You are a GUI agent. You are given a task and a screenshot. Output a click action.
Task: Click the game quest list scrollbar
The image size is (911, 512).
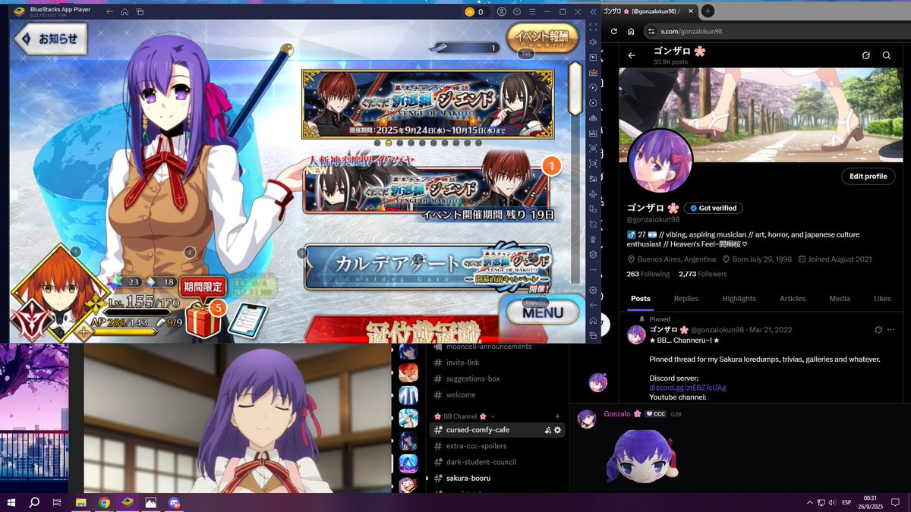click(575, 89)
